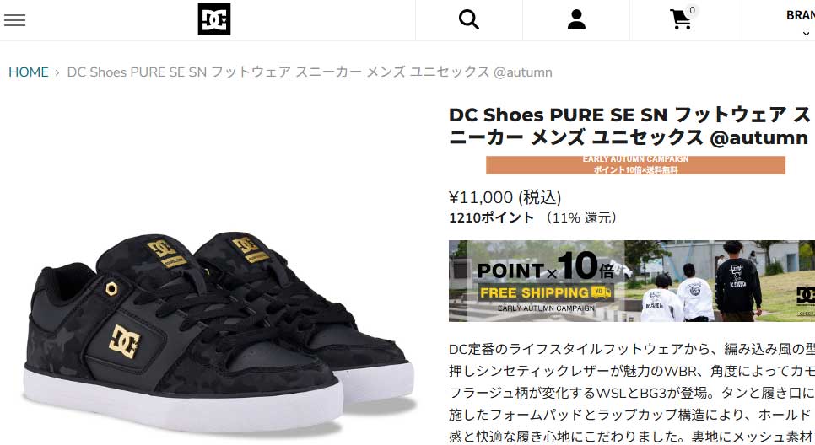Open the search magnifier icon
This screenshot has width=815, height=445.
(469, 19)
